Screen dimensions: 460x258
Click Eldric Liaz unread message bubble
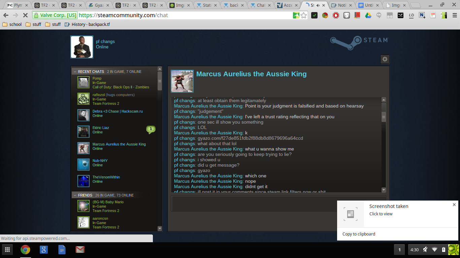[151, 129]
